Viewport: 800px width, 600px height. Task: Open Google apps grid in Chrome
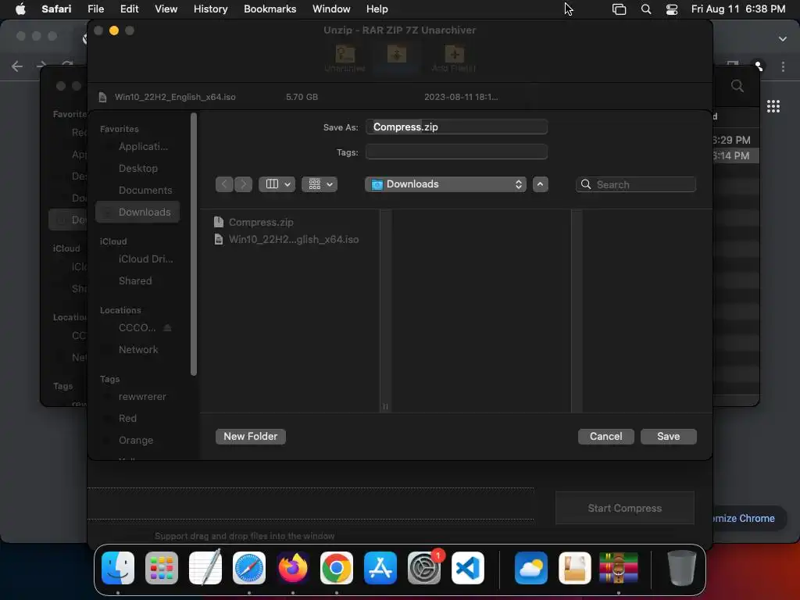coord(773,106)
